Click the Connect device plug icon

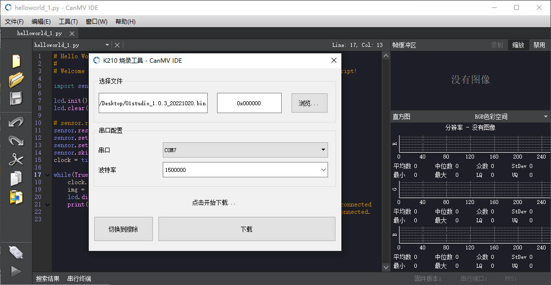16,252
